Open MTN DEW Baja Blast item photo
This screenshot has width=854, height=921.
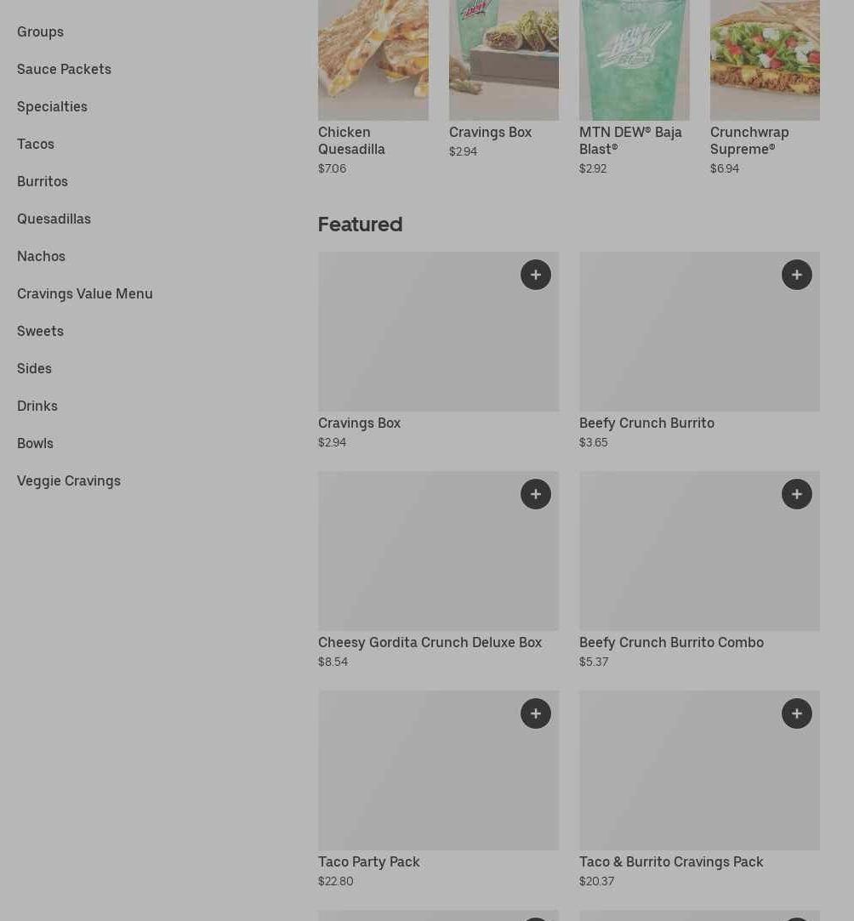(x=635, y=60)
